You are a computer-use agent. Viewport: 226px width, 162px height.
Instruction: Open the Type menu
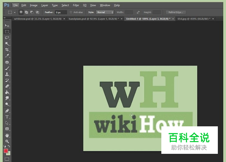(55, 5)
